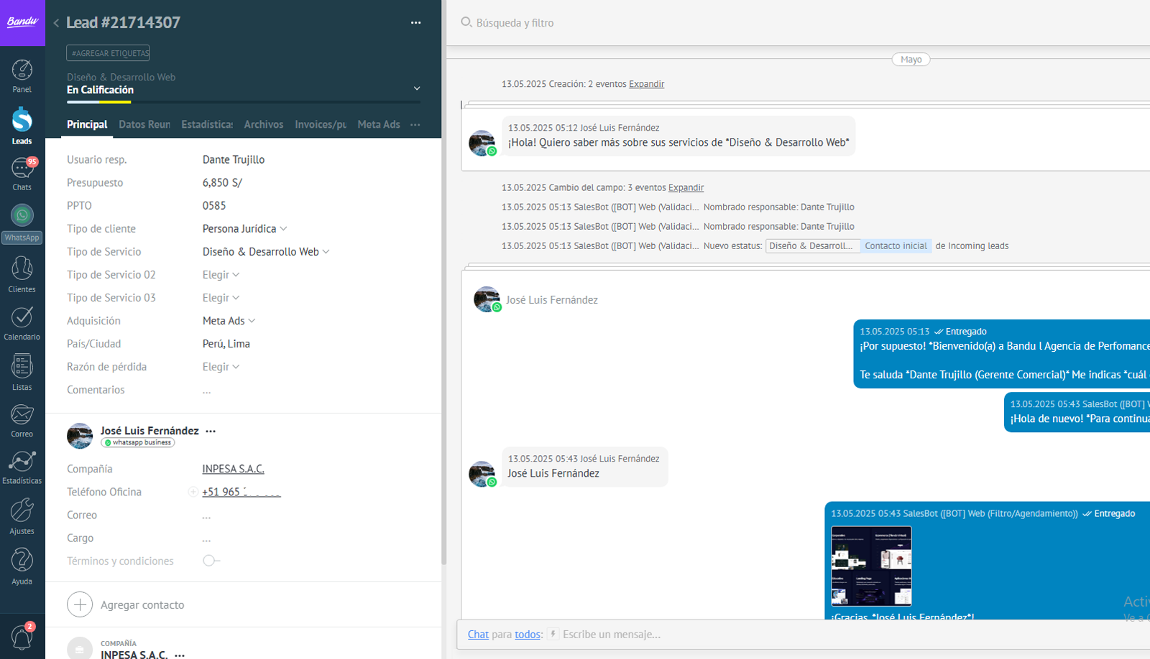Open the Adquisición Meta Ads dropdown

click(229, 321)
